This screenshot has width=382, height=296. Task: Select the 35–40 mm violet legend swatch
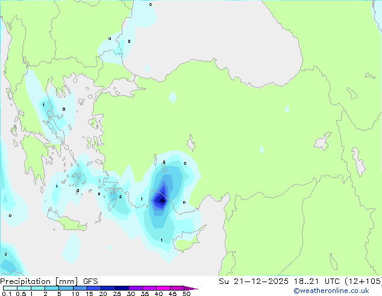149,288
